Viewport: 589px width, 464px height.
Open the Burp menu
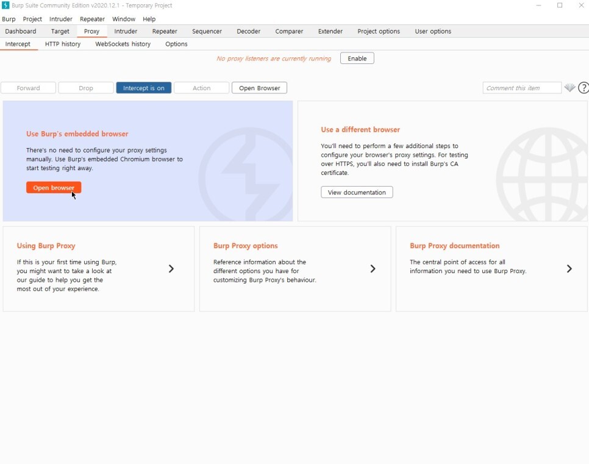[x=9, y=19]
